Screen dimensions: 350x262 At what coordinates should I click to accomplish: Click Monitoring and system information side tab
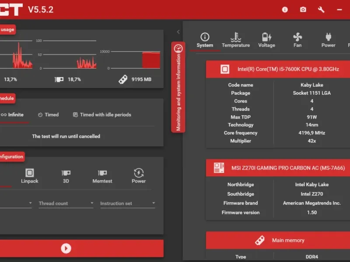178,87
